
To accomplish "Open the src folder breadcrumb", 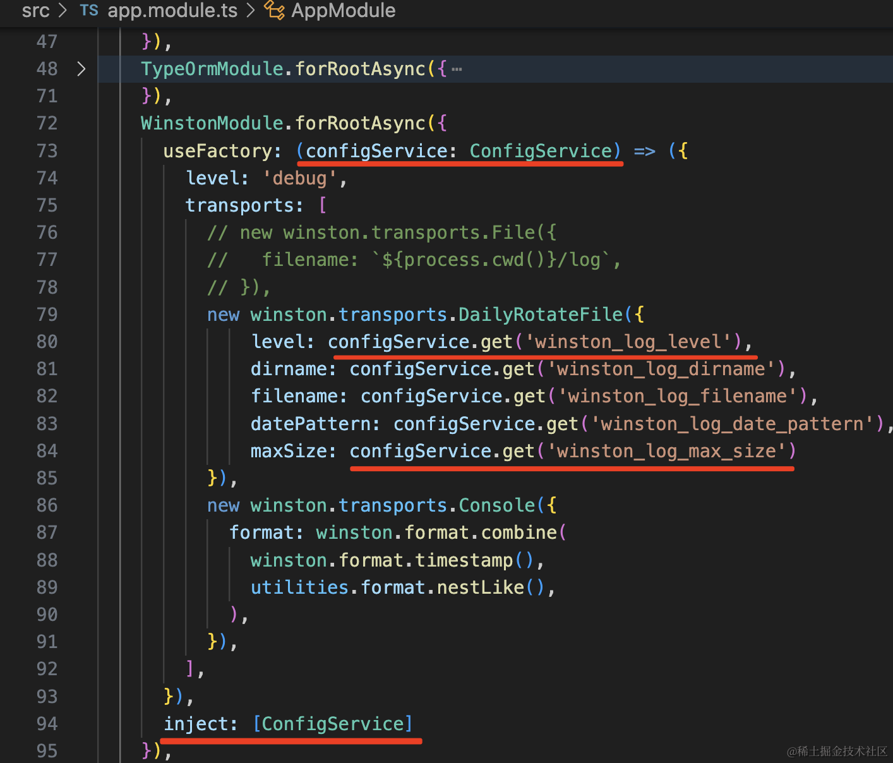I will click(x=35, y=10).
